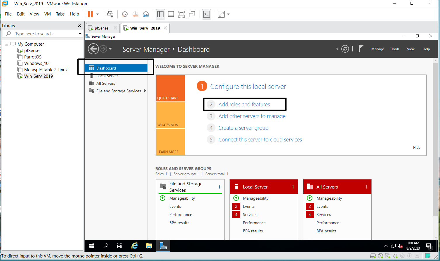The width and height of the screenshot is (440, 261).
Task: Click the Bluetooth device status icon
Action: pyautogui.click(x=409, y=256)
